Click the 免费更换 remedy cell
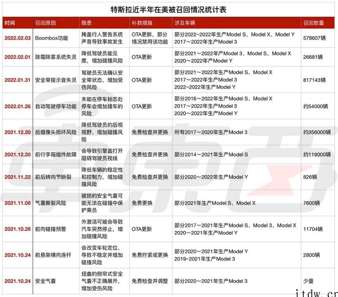The height and width of the screenshot is (297, 338). click(x=142, y=203)
